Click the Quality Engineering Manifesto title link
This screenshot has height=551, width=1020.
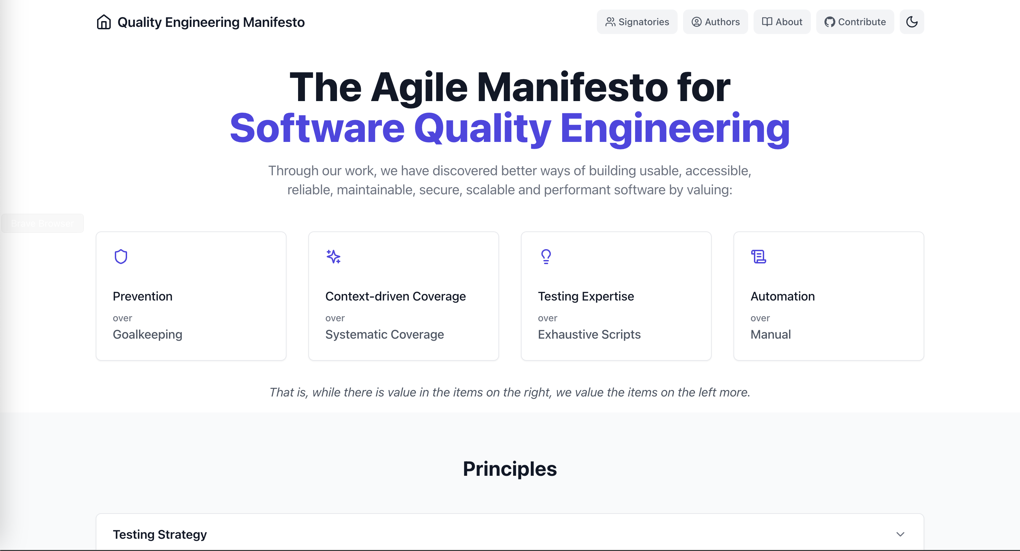click(211, 22)
